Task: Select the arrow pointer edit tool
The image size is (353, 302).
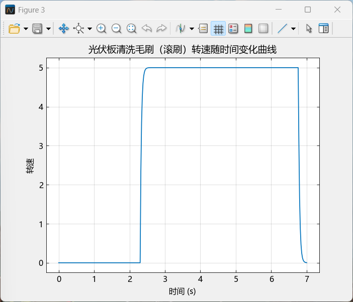Action: [x=309, y=29]
